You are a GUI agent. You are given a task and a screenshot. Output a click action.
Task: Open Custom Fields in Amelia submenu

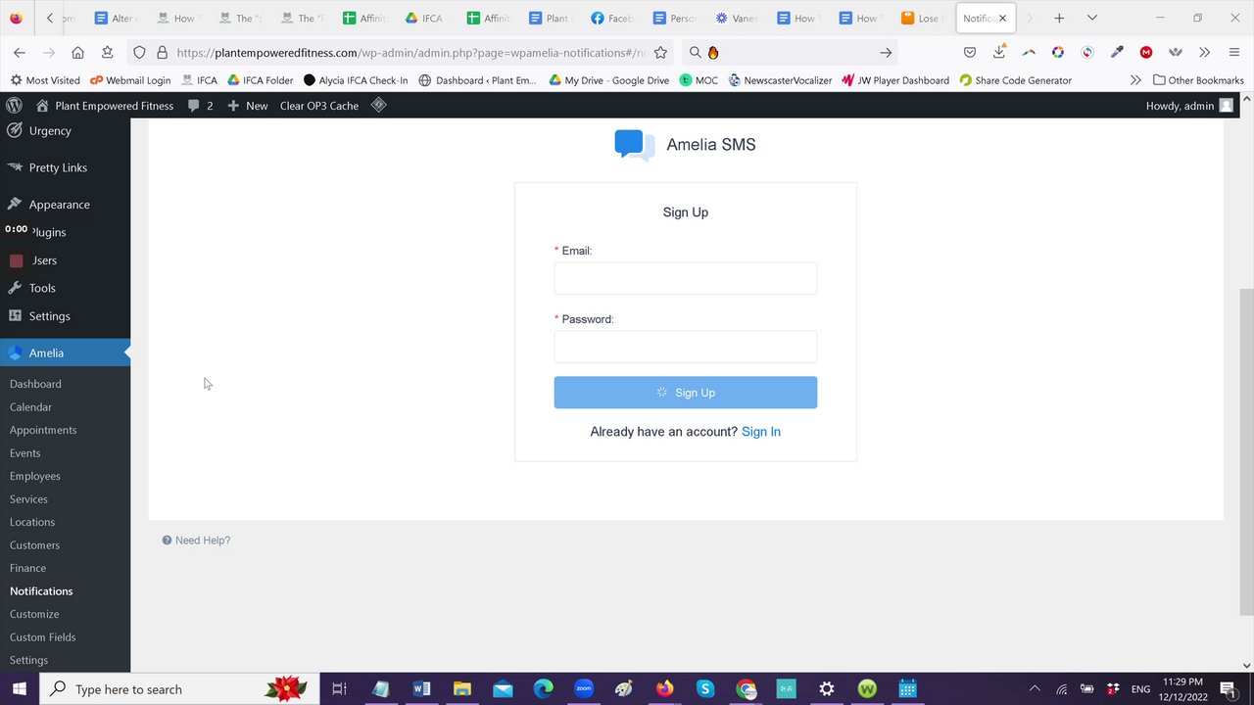point(43,637)
